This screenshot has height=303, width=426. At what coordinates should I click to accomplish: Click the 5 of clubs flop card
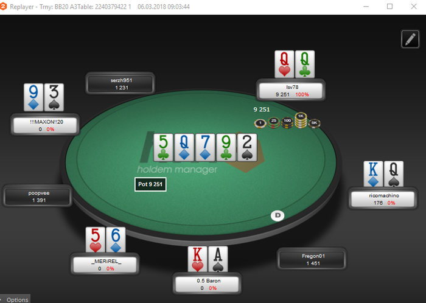tap(163, 147)
